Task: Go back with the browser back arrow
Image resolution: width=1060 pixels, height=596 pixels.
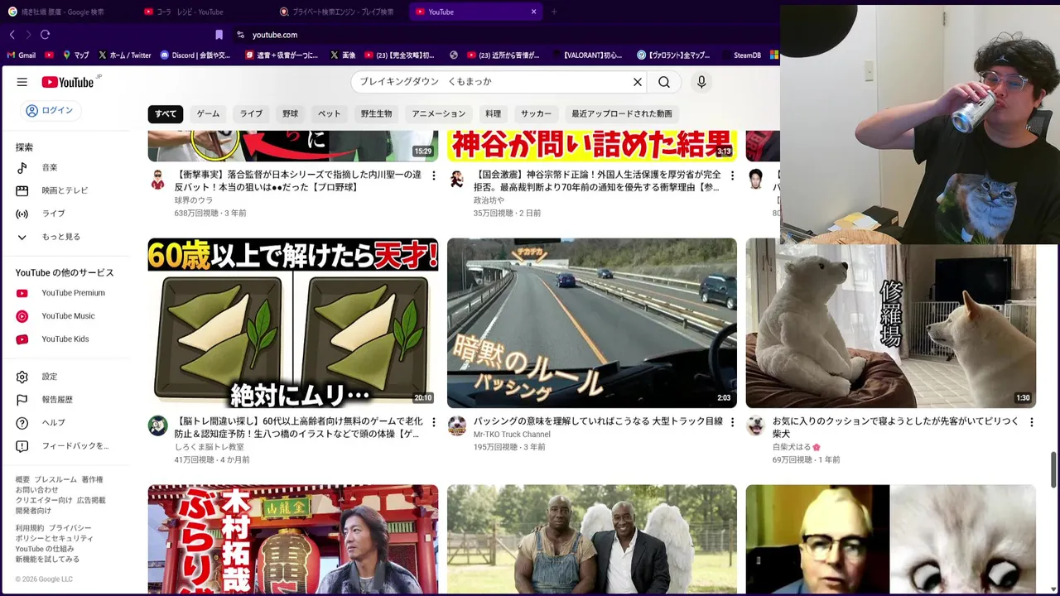Action: click(12, 35)
